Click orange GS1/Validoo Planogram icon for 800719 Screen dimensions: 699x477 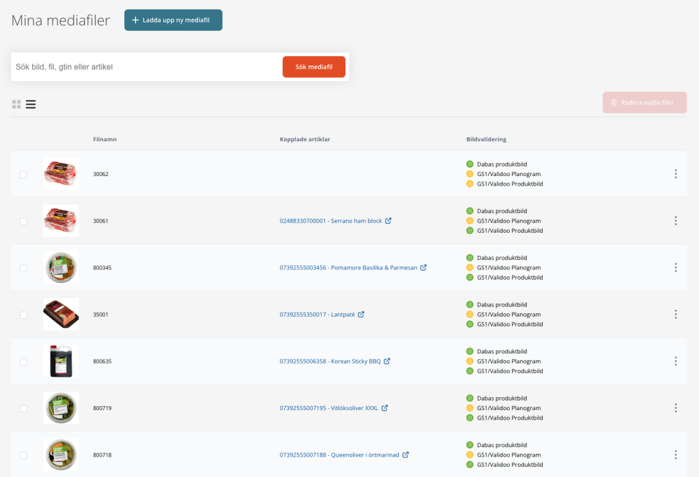470,408
